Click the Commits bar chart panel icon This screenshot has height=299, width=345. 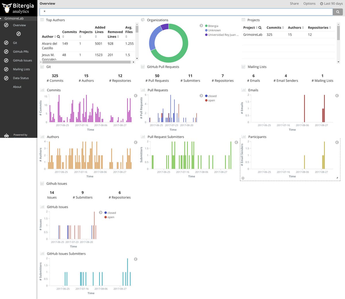coord(42,90)
